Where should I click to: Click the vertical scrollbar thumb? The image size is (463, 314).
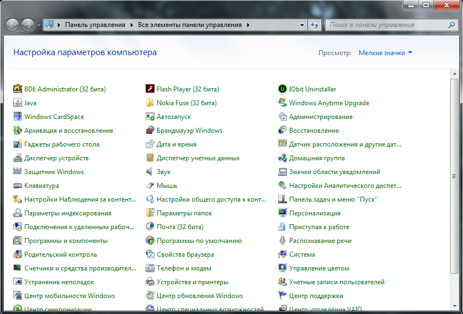pyautogui.click(x=454, y=176)
